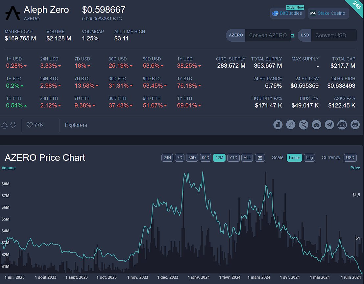
Task: Focus the Convert USD input field
Action: point(334,35)
